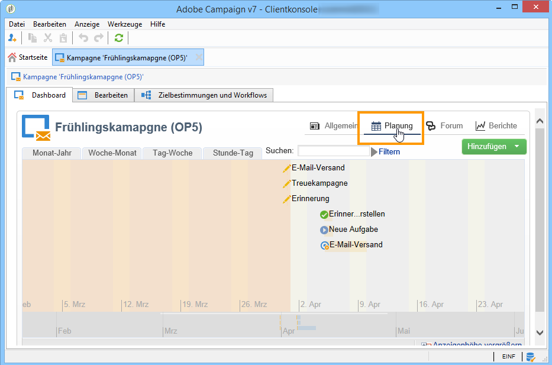Open the Anzeige menu
This screenshot has width=552, height=365.
click(87, 24)
